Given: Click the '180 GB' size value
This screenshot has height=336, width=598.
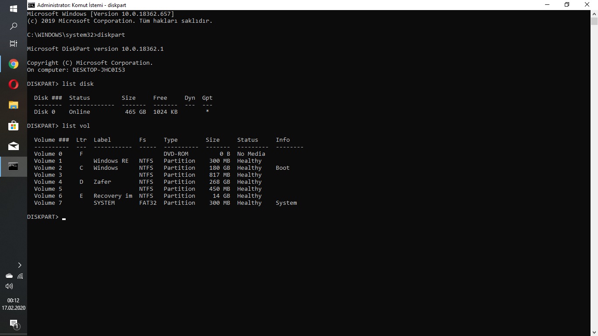Looking at the screenshot, I should pos(220,168).
